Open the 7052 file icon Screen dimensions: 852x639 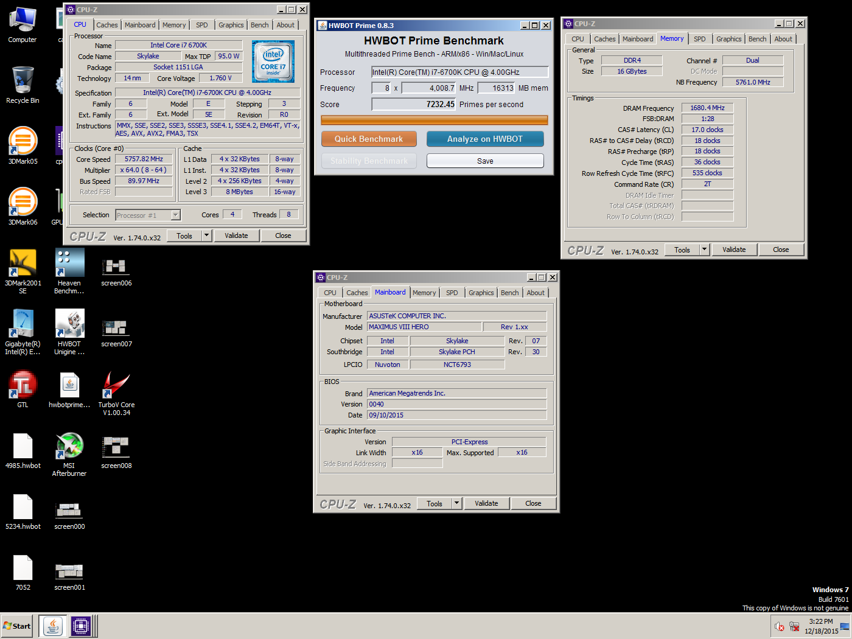point(23,572)
